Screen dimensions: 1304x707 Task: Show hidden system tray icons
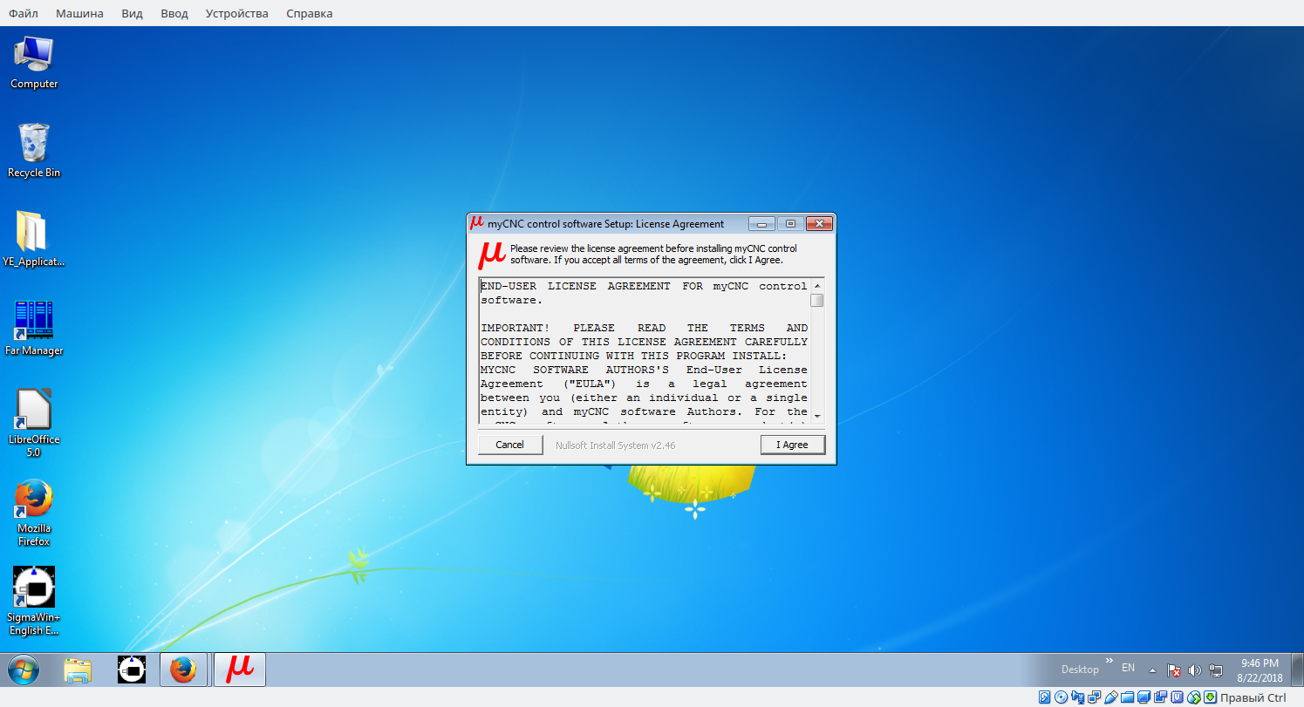[x=1152, y=670]
